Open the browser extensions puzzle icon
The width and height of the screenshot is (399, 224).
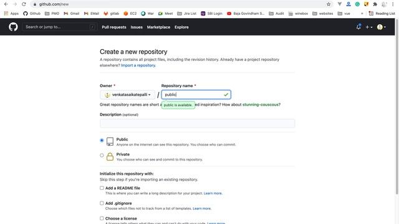[x=375, y=4]
